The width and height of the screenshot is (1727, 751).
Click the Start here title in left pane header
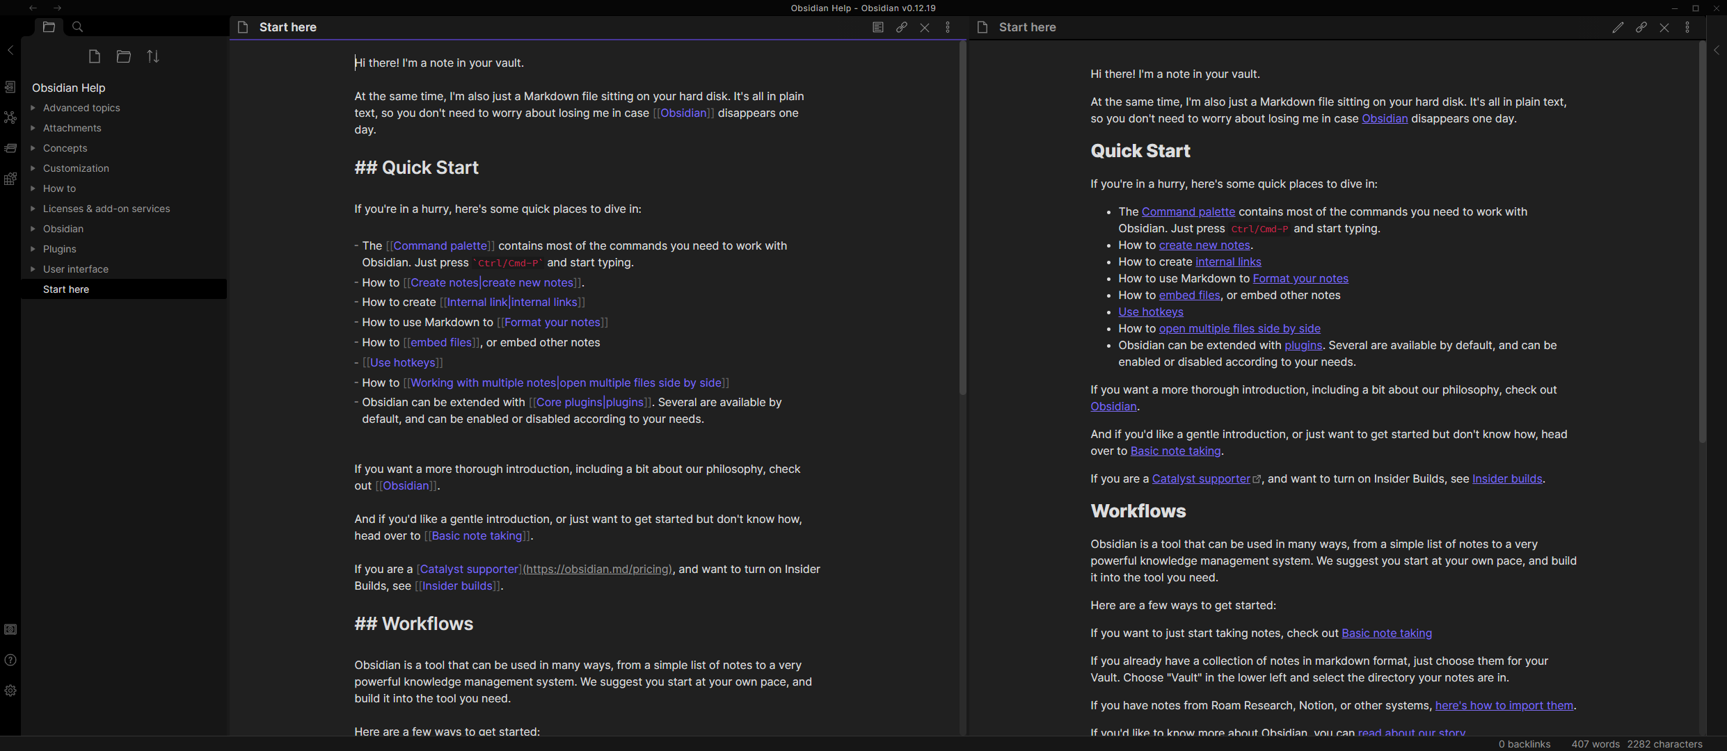tap(287, 27)
